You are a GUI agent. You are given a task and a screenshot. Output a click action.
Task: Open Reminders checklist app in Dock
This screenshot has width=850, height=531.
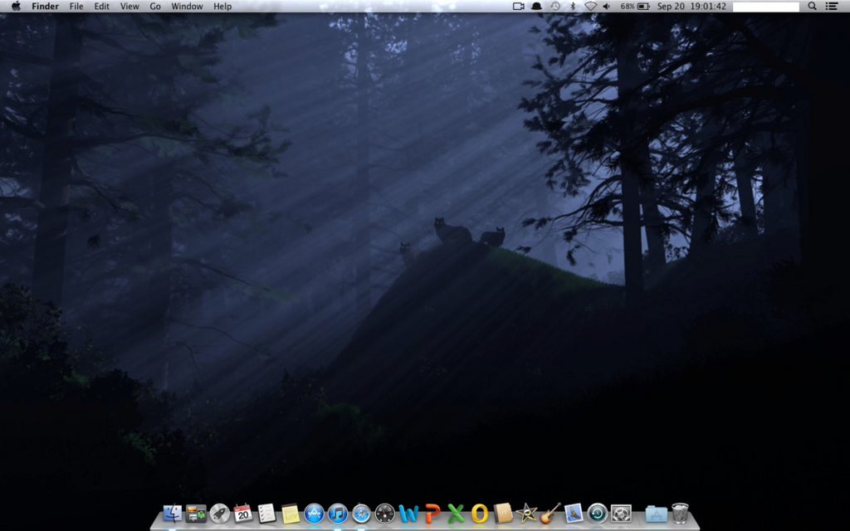pos(266,513)
